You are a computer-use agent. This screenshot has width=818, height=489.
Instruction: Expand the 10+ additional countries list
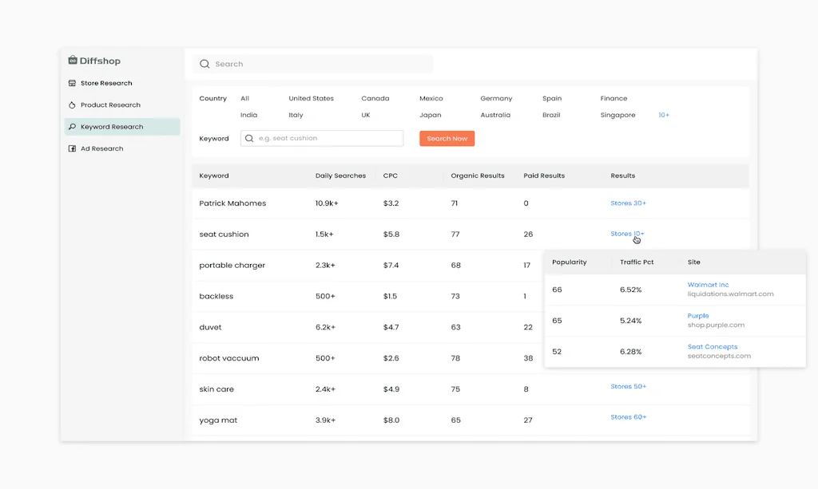click(x=664, y=114)
